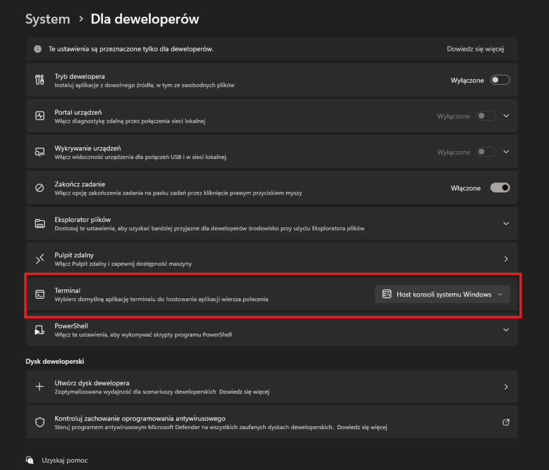Toggle Tryb dewelopera switch on
This screenshot has height=470, width=549.
[500, 80]
